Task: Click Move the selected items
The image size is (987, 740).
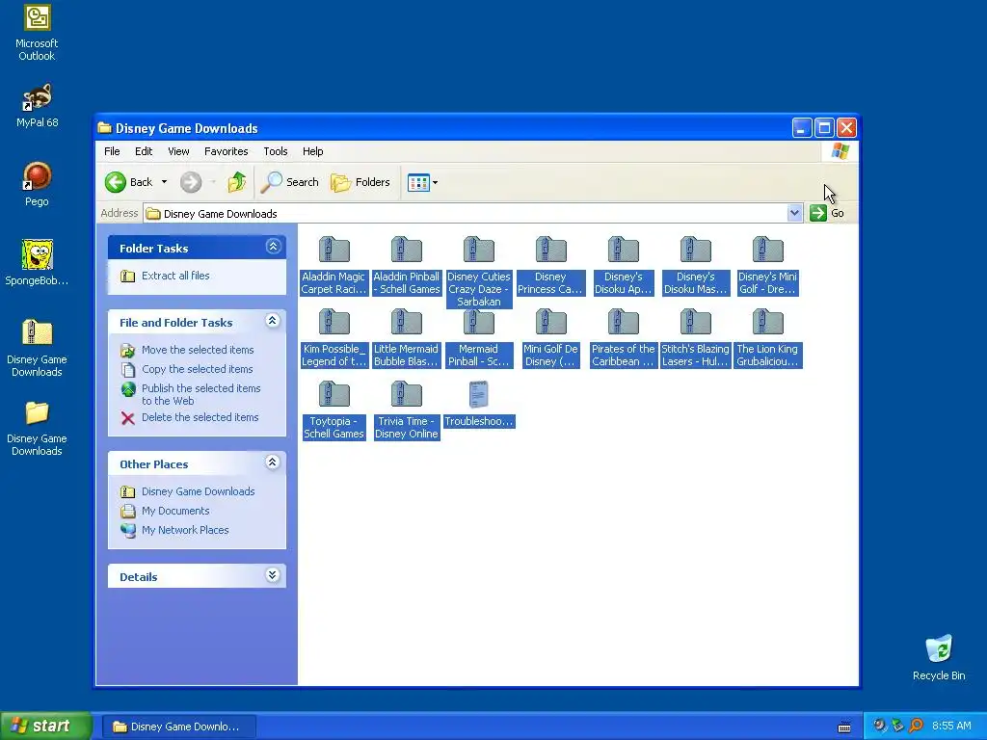Action: (x=187, y=350)
